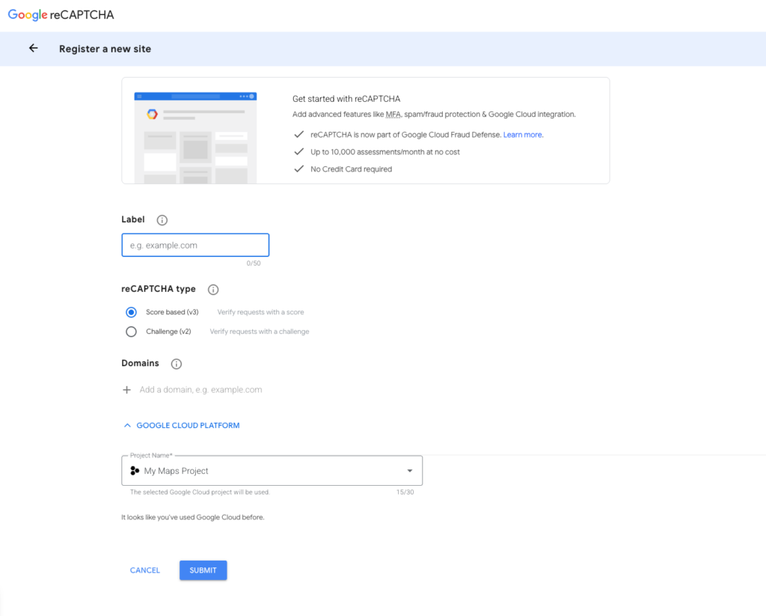766x616 pixels.
Task: Cancel site registration
Action: point(145,570)
